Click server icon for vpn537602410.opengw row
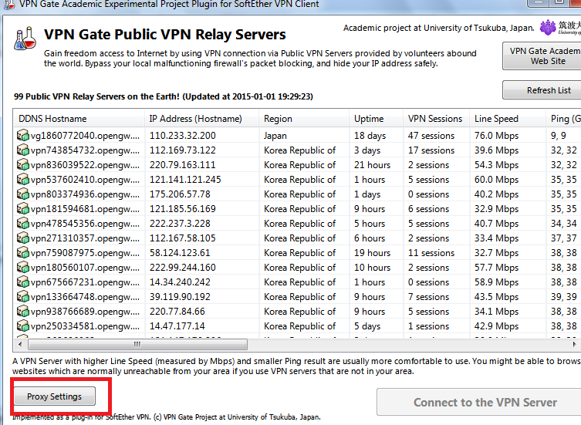This screenshot has height=425, width=581. pyautogui.click(x=23, y=180)
